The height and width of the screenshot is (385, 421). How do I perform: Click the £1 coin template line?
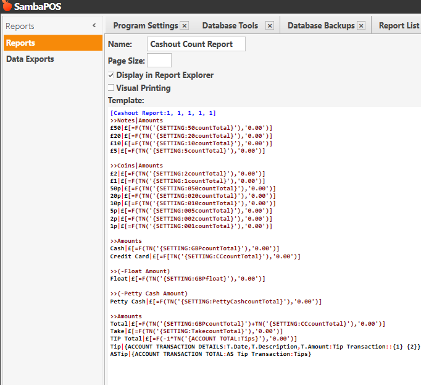coord(188,181)
